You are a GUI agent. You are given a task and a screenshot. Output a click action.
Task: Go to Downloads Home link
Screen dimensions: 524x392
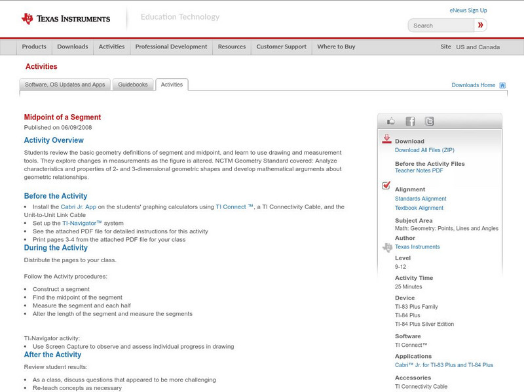coord(473,85)
